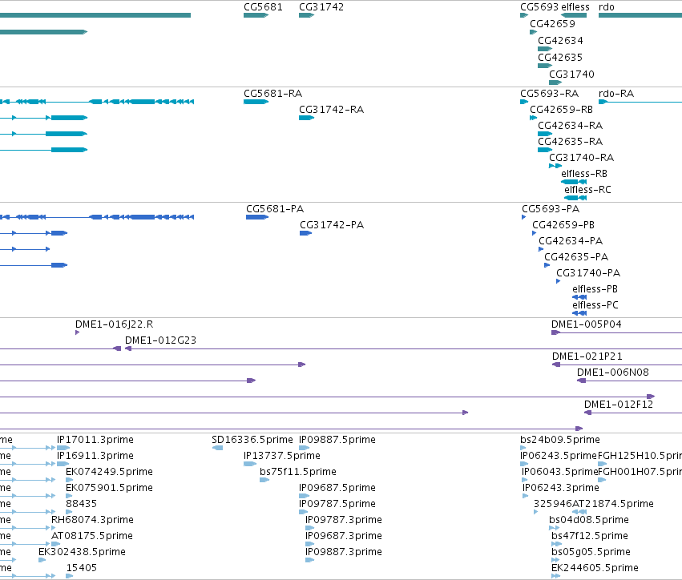Image resolution: width=682 pixels, height=580 pixels.
Task: Select EST 88435
Action: click(x=81, y=505)
